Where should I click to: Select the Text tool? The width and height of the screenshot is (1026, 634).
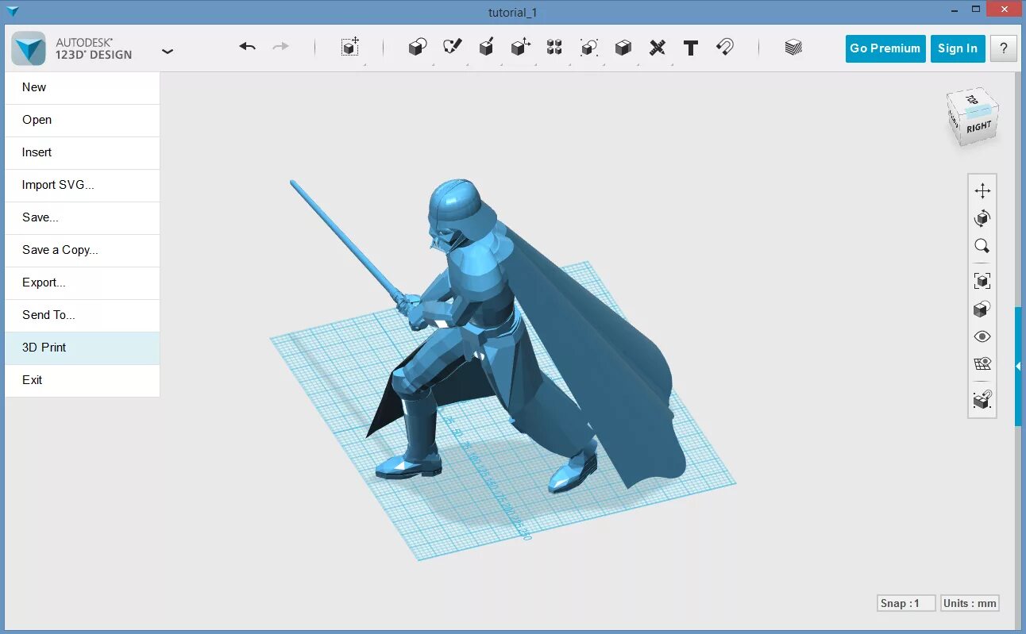(x=690, y=48)
